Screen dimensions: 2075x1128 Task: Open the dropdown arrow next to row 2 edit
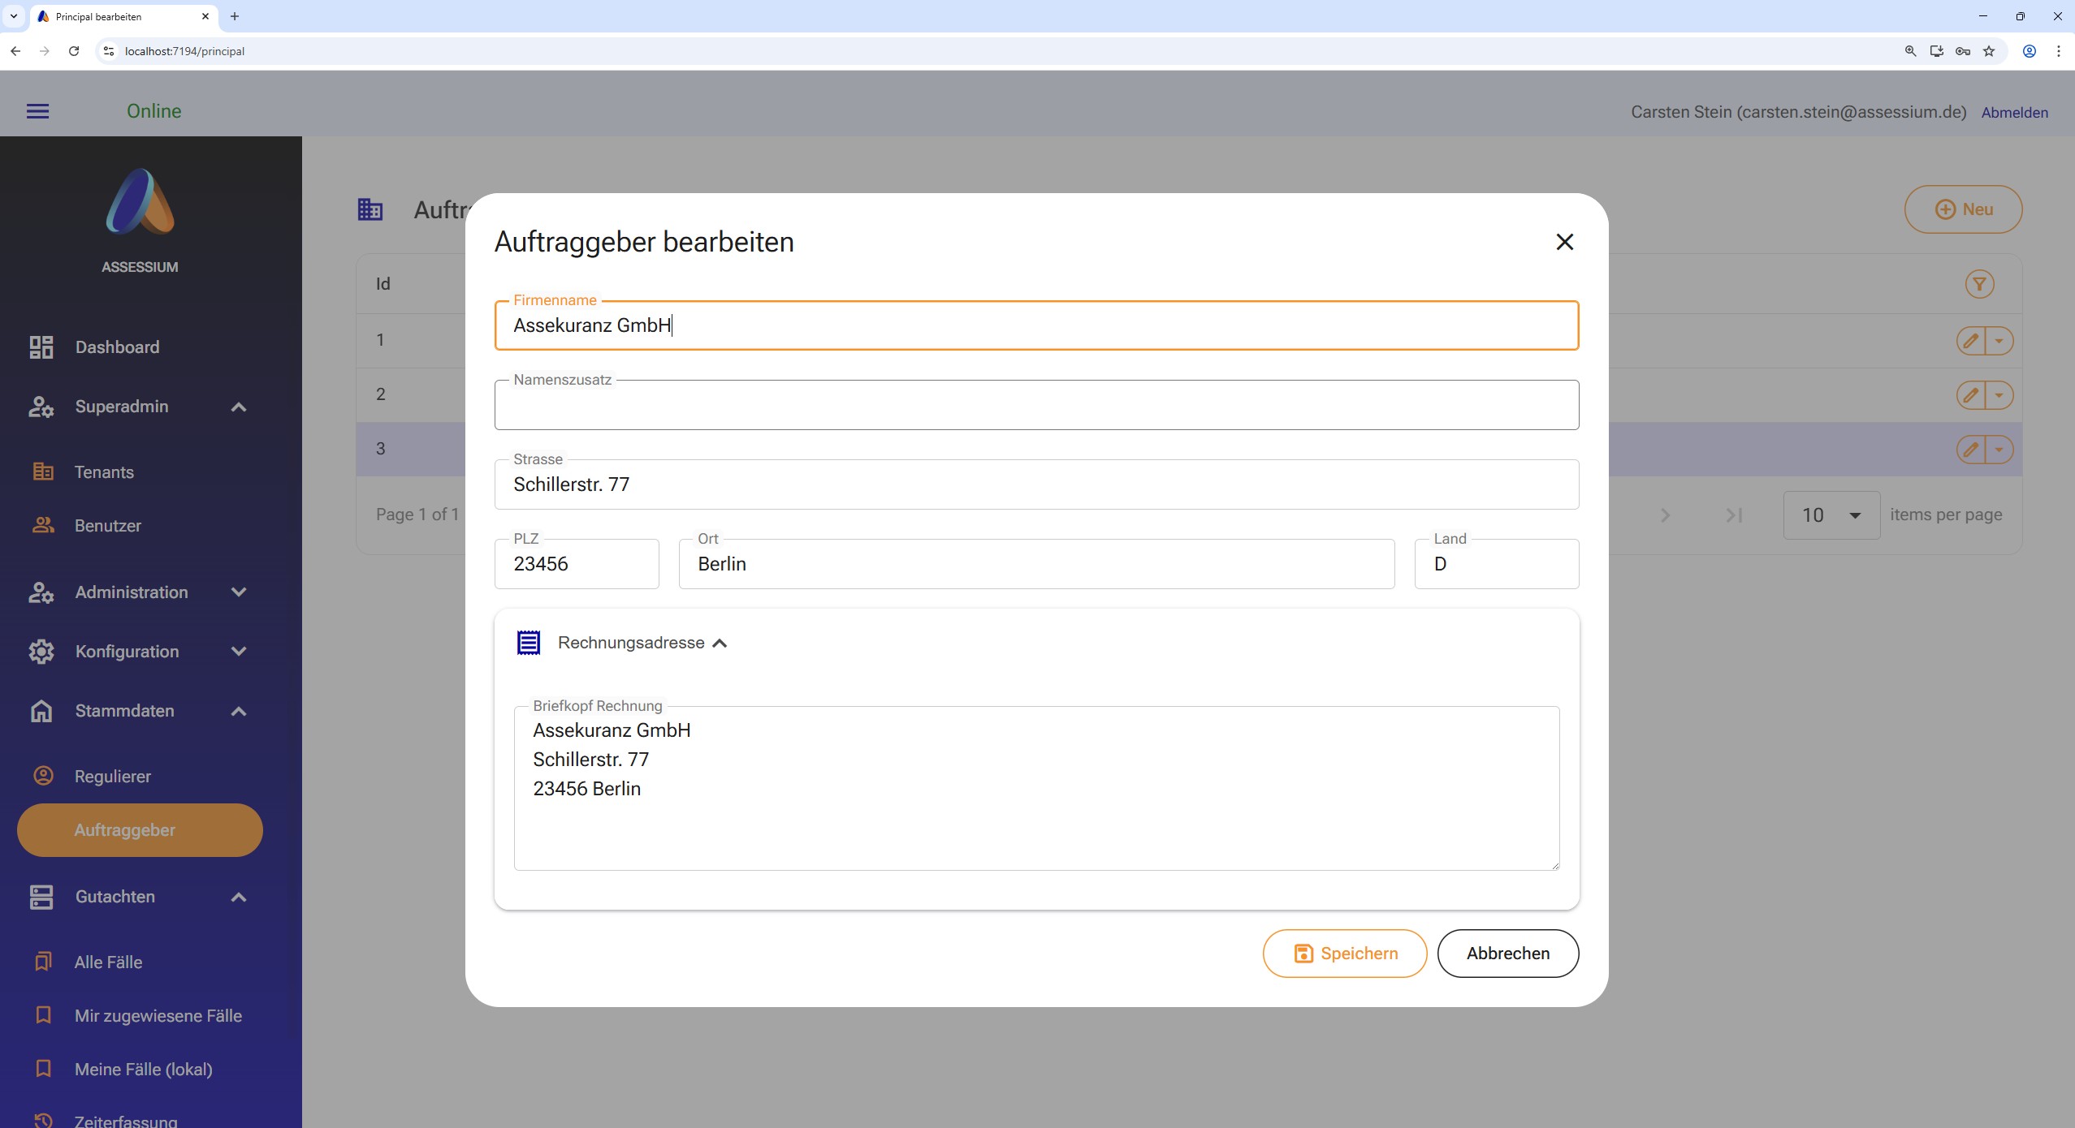pyautogui.click(x=1999, y=395)
